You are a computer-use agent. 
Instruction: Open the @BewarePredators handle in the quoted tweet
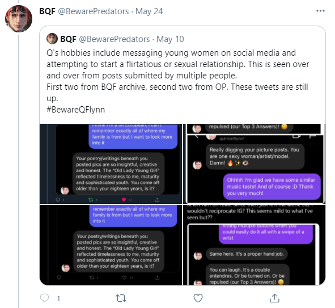(x=115, y=39)
